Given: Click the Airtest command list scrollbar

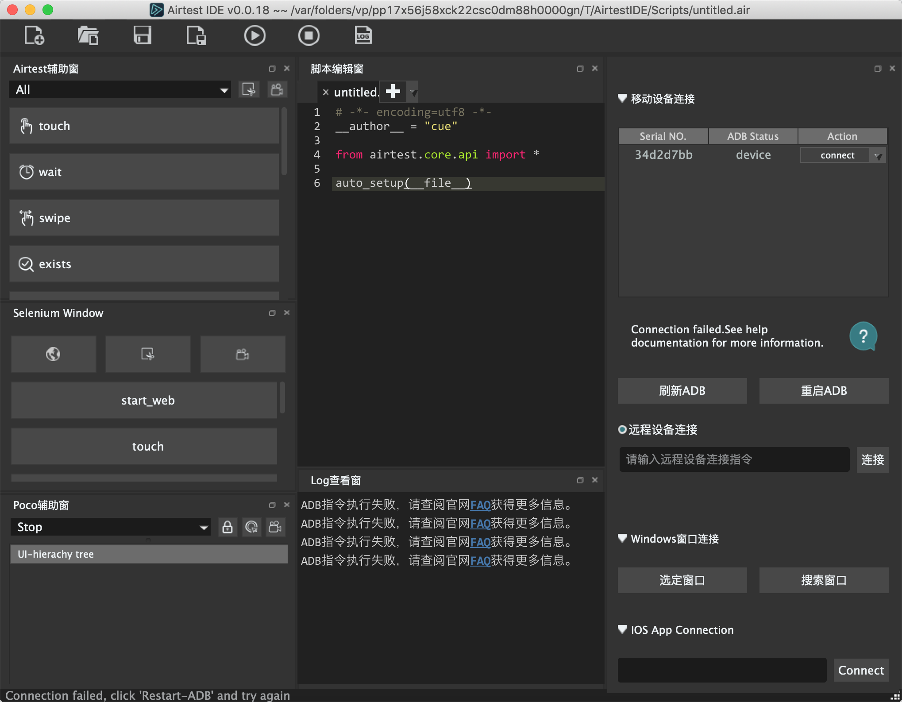Looking at the screenshot, I should click(x=284, y=141).
